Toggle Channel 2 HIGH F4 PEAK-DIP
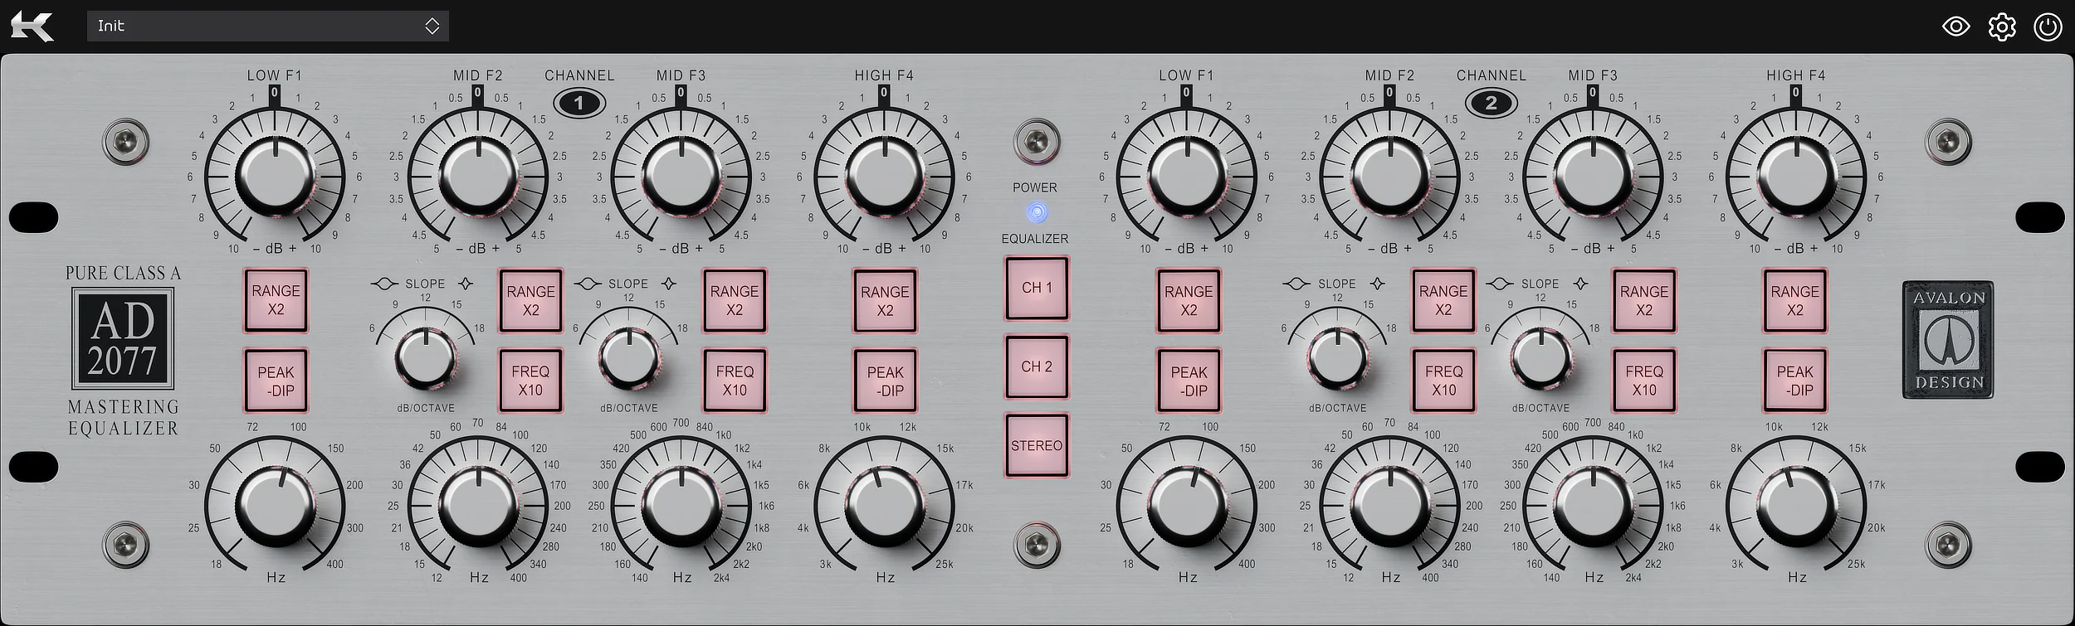2075x626 pixels. (1794, 381)
